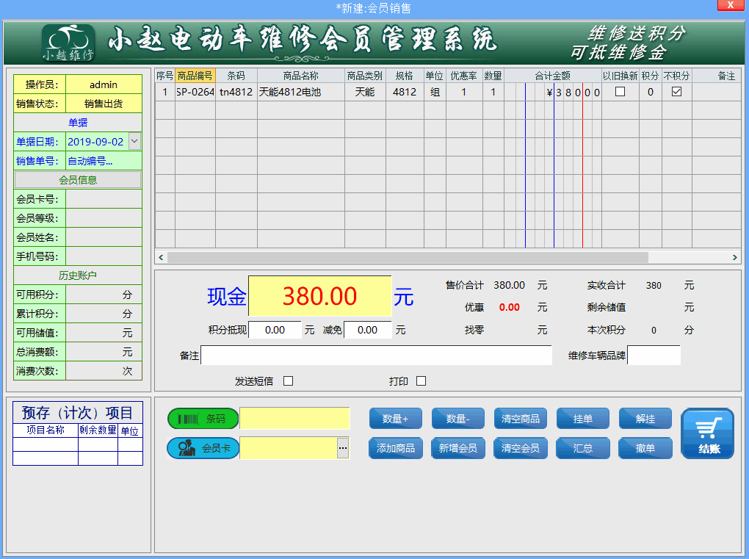749x559 pixels.
Task: Click the 天能4812电池 product name cell
Action: click(x=301, y=92)
